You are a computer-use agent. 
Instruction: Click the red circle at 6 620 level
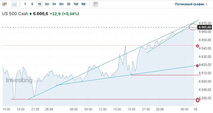click(x=197, y=66)
